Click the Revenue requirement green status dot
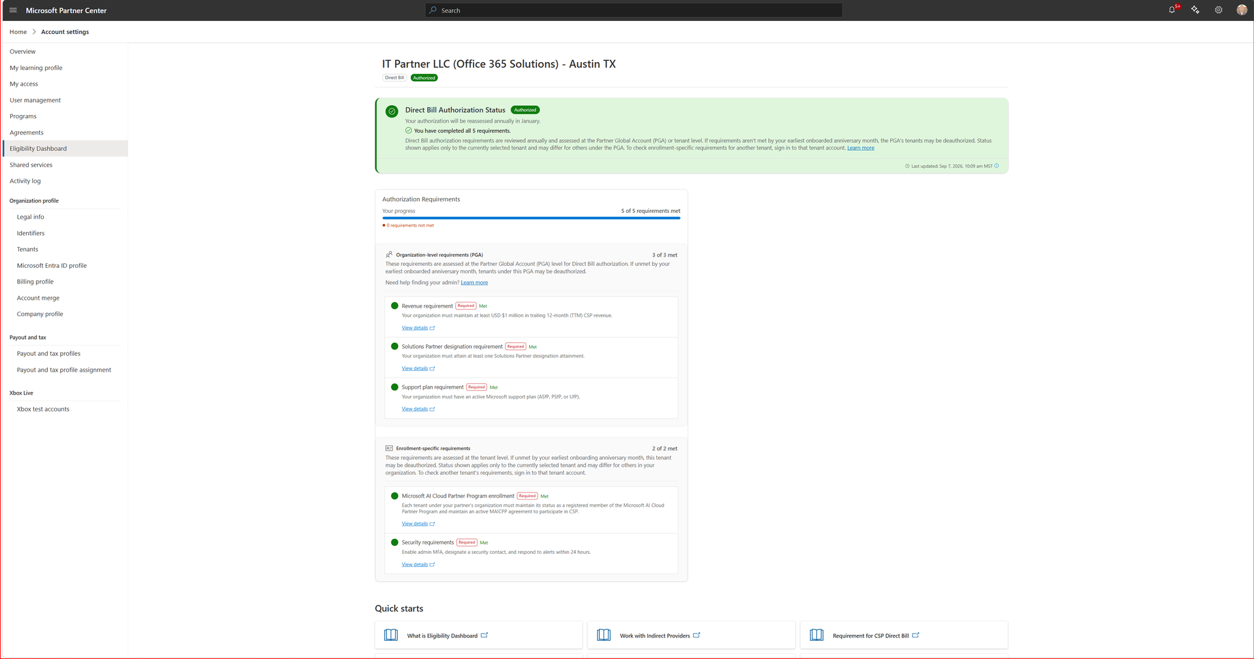The image size is (1254, 659). [x=394, y=306]
